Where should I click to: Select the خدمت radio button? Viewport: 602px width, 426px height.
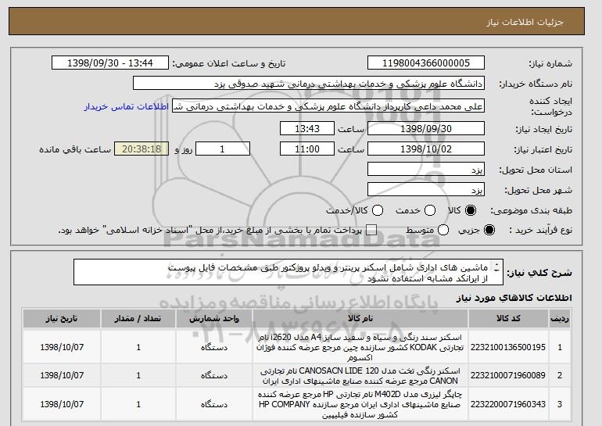click(x=430, y=210)
